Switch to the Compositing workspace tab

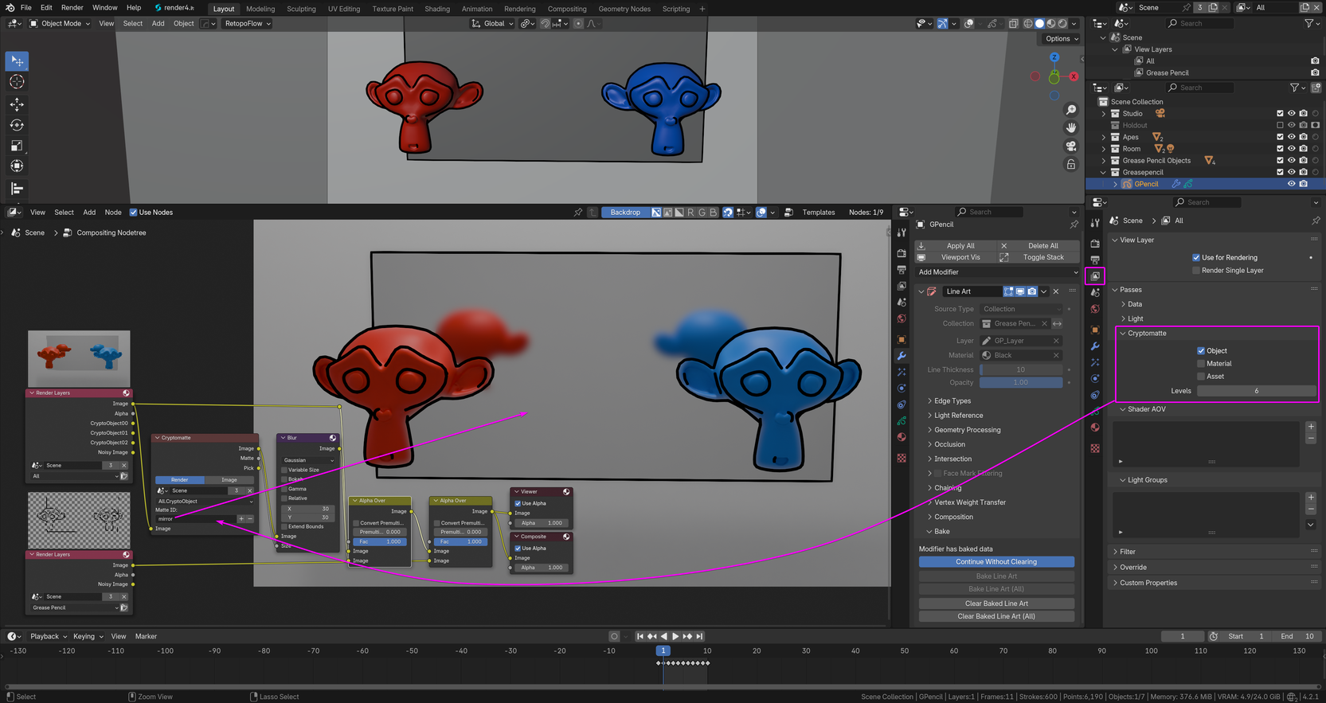click(x=567, y=9)
